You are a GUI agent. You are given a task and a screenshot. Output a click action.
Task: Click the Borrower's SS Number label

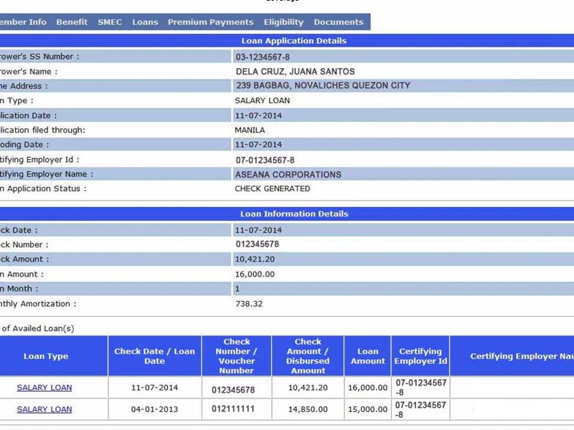(x=39, y=57)
